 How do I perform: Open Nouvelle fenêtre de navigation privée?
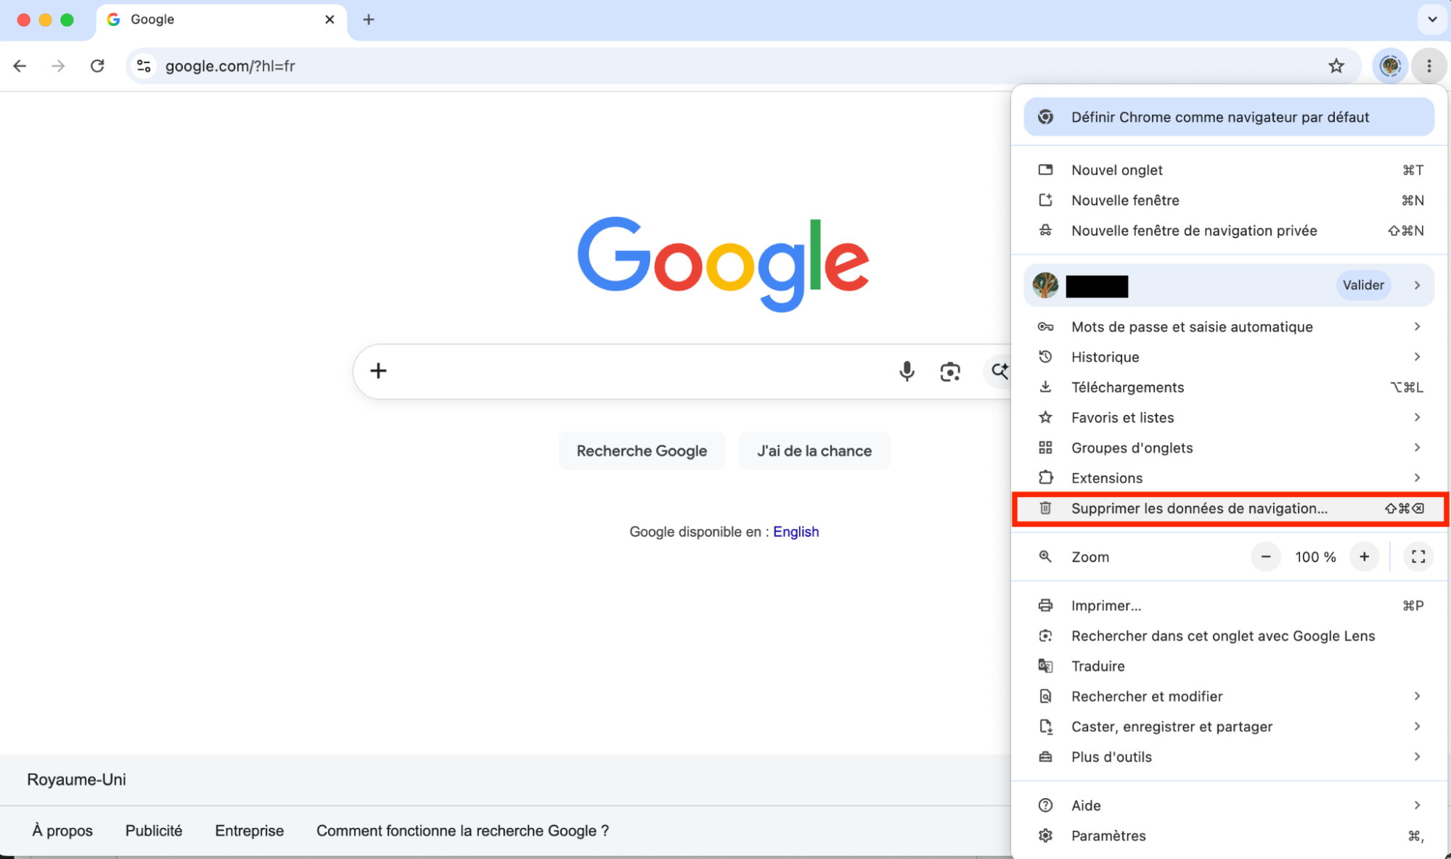point(1229,231)
